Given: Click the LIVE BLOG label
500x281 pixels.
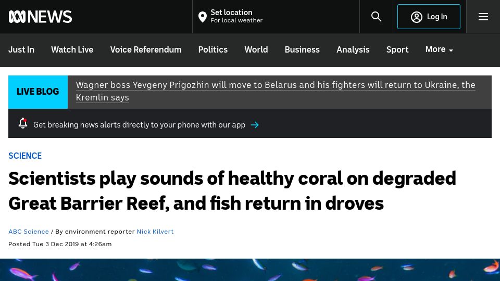Looking at the screenshot, I should pos(38,92).
